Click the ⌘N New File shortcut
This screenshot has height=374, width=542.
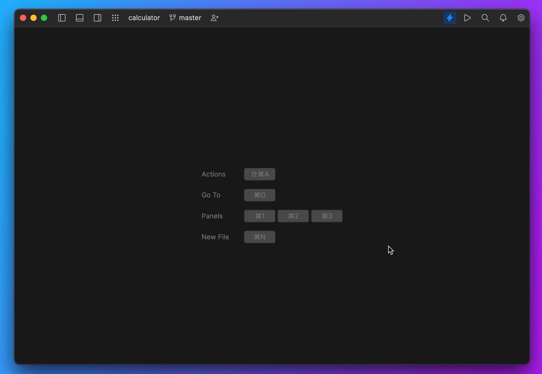point(259,237)
